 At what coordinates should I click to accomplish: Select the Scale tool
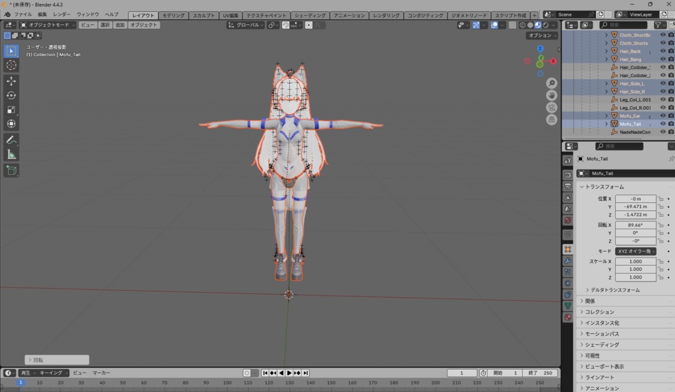pos(11,110)
